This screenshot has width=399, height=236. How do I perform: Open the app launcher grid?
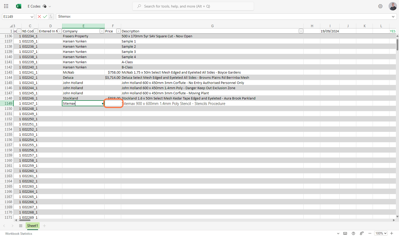(6, 6)
